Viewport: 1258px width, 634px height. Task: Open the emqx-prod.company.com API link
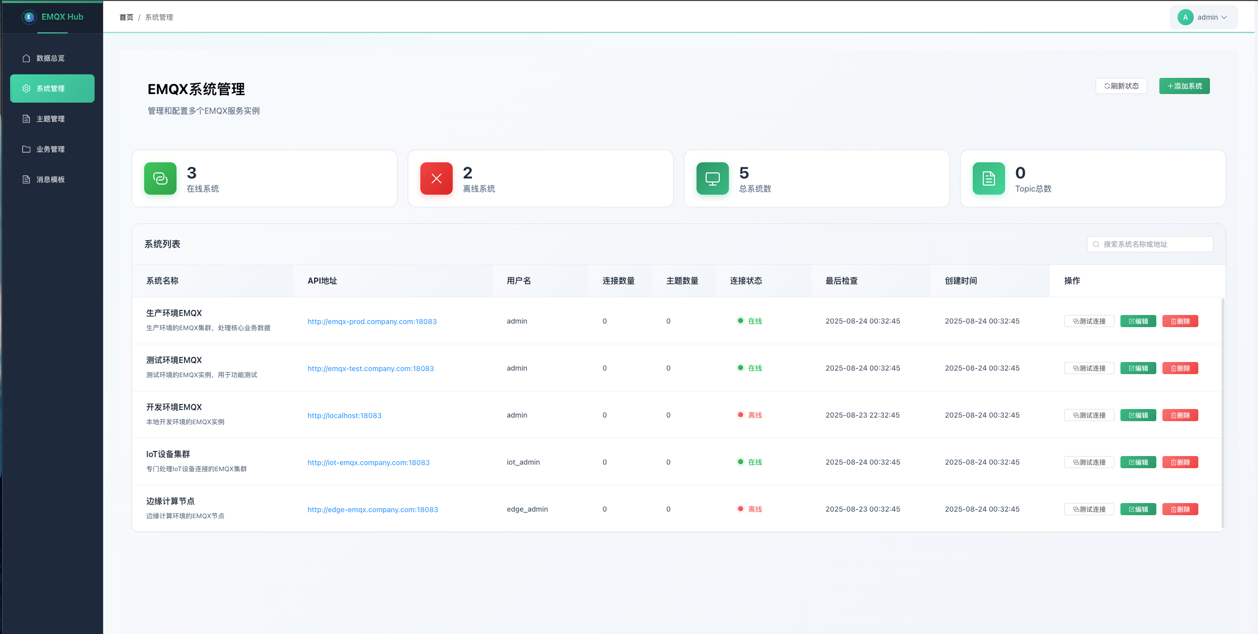372,322
